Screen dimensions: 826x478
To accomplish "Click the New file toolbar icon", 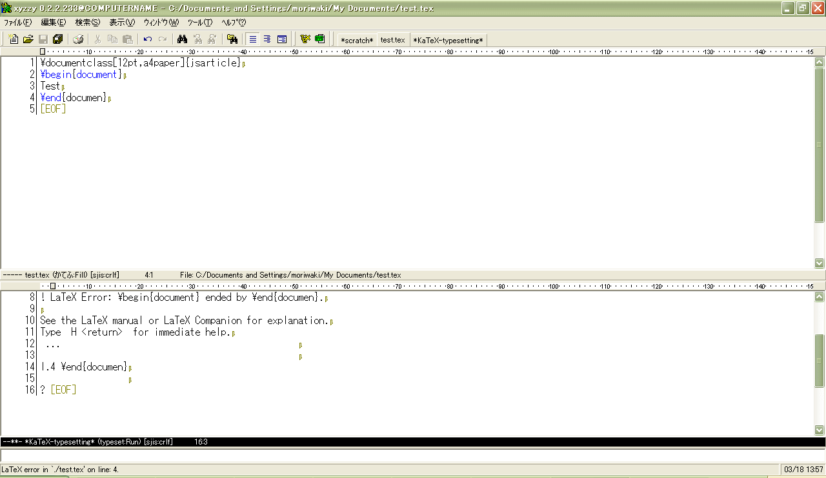I will pos(13,39).
